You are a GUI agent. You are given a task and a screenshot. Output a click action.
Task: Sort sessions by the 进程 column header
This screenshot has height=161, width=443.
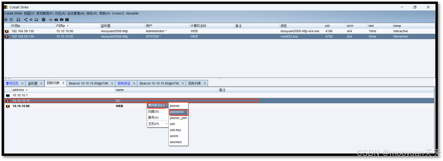[302, 26]
